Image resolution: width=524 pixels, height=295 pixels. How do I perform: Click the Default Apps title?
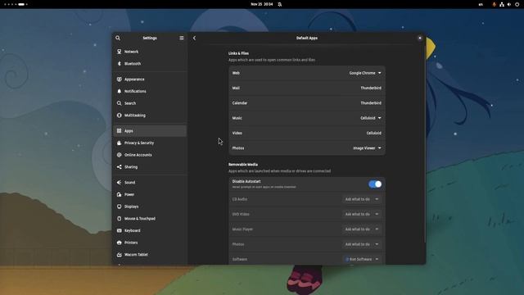pos(307,39)
